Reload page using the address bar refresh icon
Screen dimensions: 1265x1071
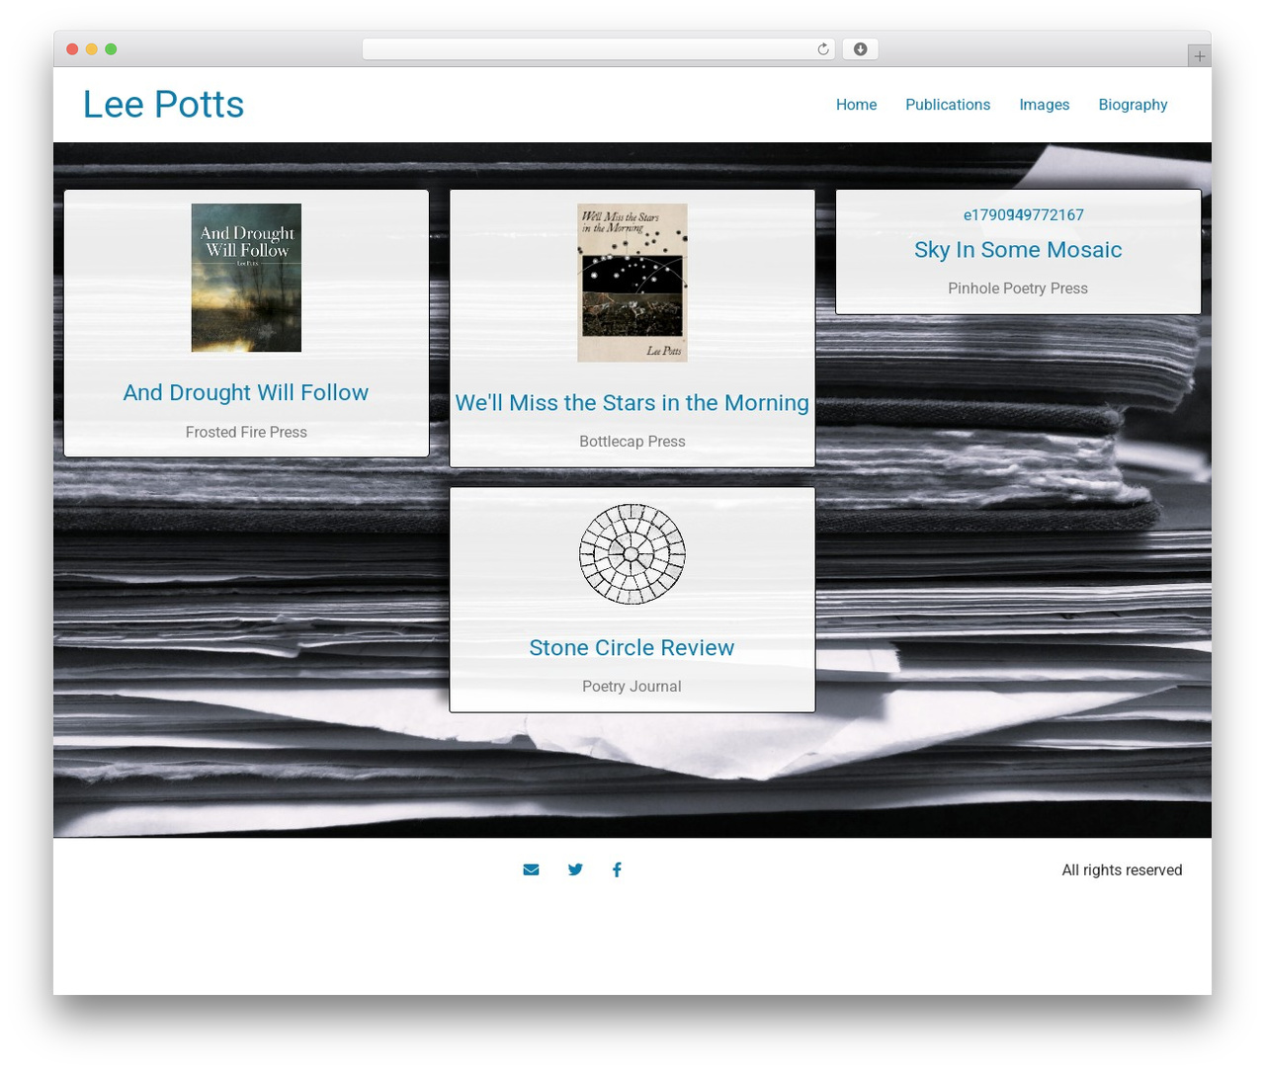(822, 49)
